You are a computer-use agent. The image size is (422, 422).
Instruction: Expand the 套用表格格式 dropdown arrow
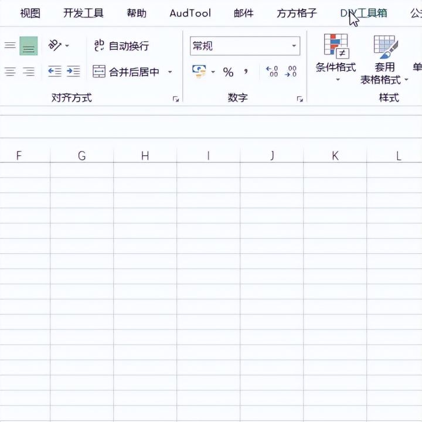pos(406,80)
